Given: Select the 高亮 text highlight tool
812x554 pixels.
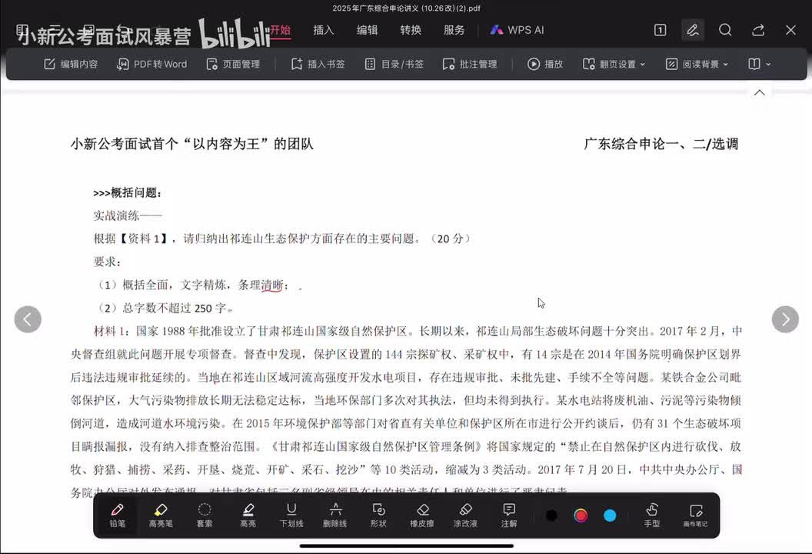Looking at the screenshot, I should pos(248,515).
